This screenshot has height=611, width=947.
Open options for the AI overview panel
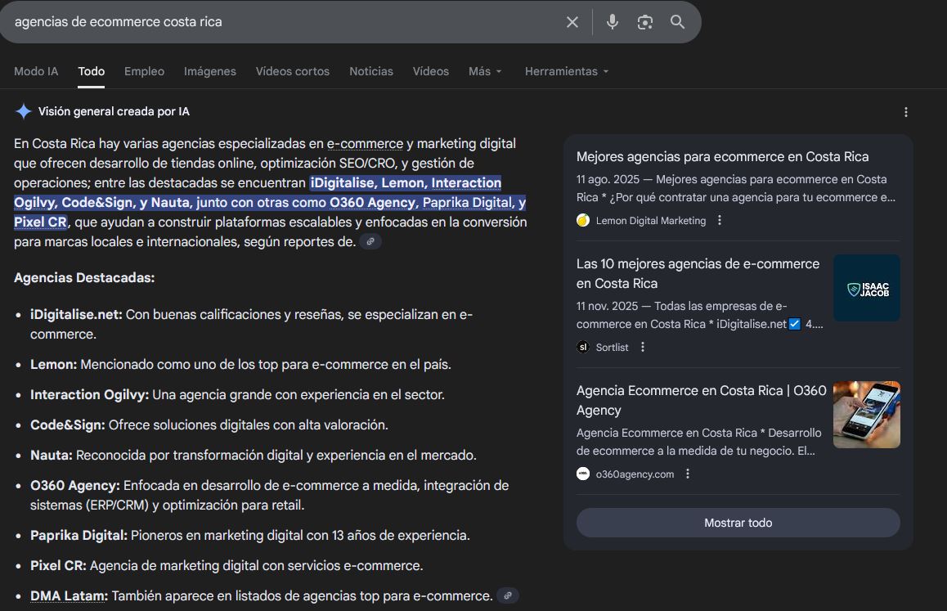pos(905,111)
